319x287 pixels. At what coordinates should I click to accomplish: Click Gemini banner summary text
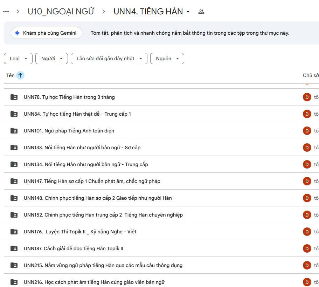click(190, 33)
